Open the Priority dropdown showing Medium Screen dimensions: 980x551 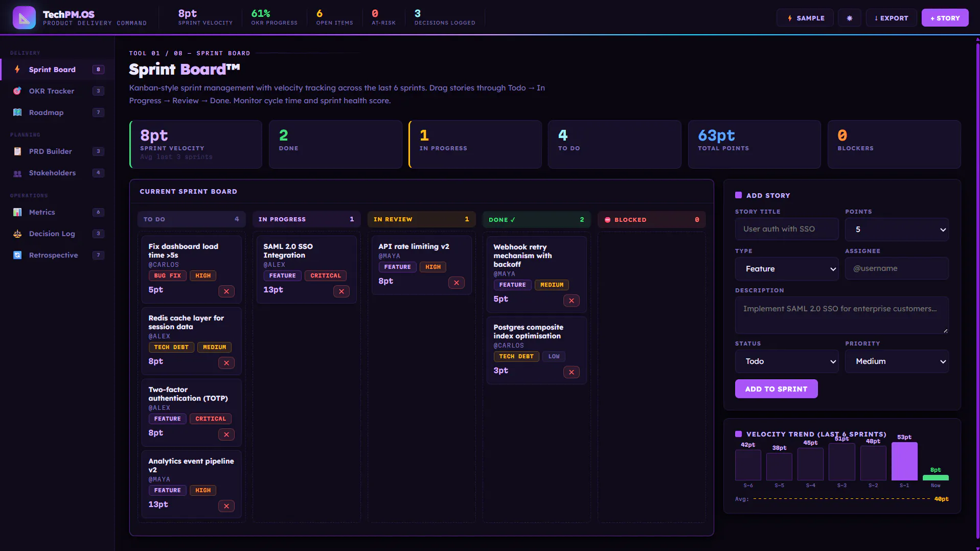point(897,361)
